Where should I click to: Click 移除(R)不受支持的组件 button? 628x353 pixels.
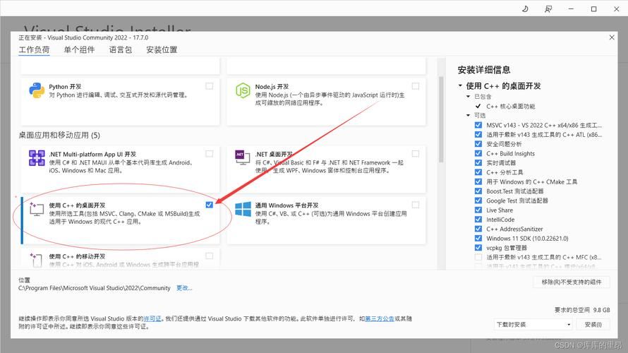click(571, 282)
